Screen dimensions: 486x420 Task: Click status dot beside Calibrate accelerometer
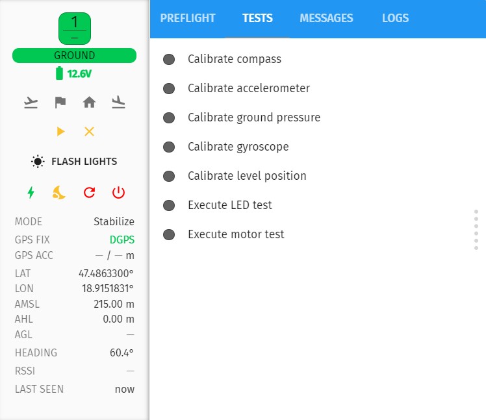tap(169, 88)
